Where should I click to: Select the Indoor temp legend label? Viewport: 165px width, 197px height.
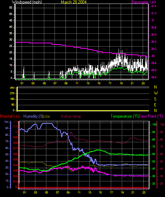(71, 116)
